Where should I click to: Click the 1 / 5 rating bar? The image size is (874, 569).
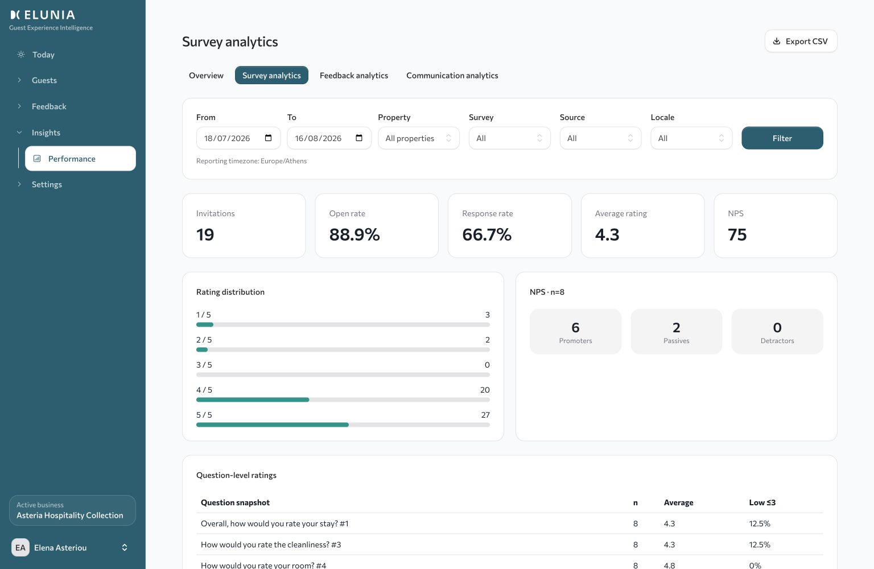pos(343,324)
